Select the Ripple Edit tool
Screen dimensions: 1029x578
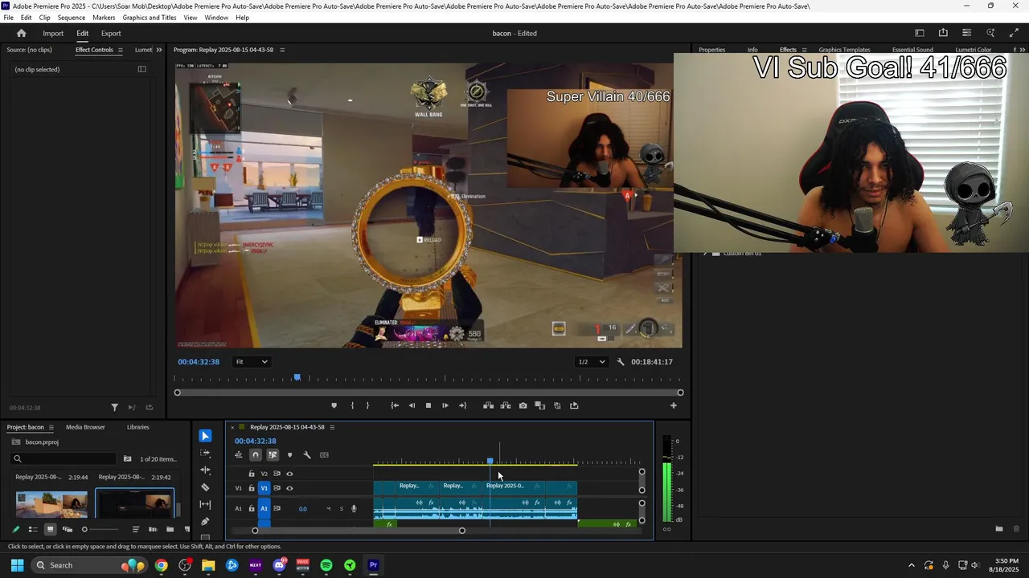pyautogui.click(x=205, y=470)
